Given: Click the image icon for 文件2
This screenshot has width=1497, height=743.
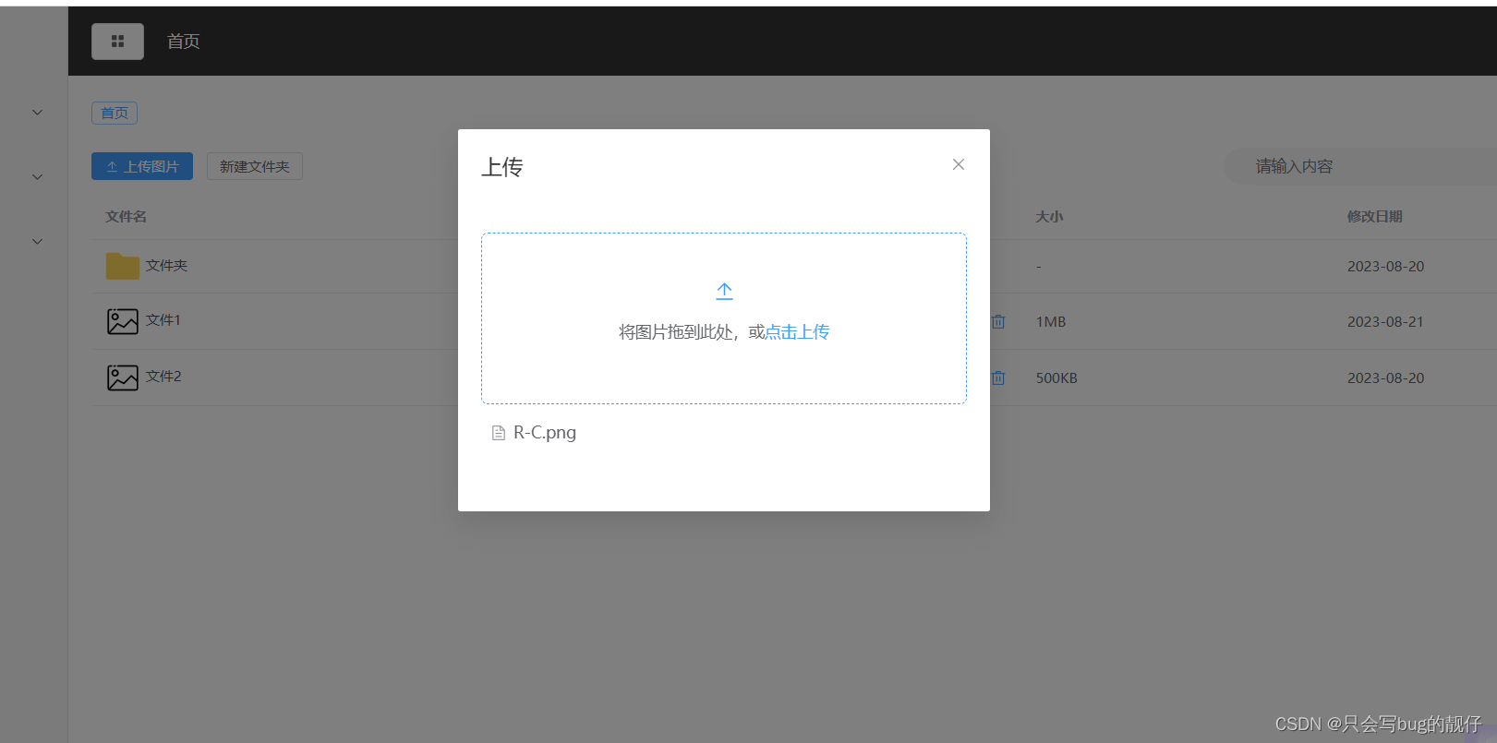Looking at the screenshot, I should (123, 377).
